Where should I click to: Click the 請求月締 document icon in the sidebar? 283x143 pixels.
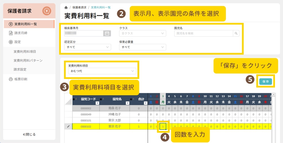(11, 33)
